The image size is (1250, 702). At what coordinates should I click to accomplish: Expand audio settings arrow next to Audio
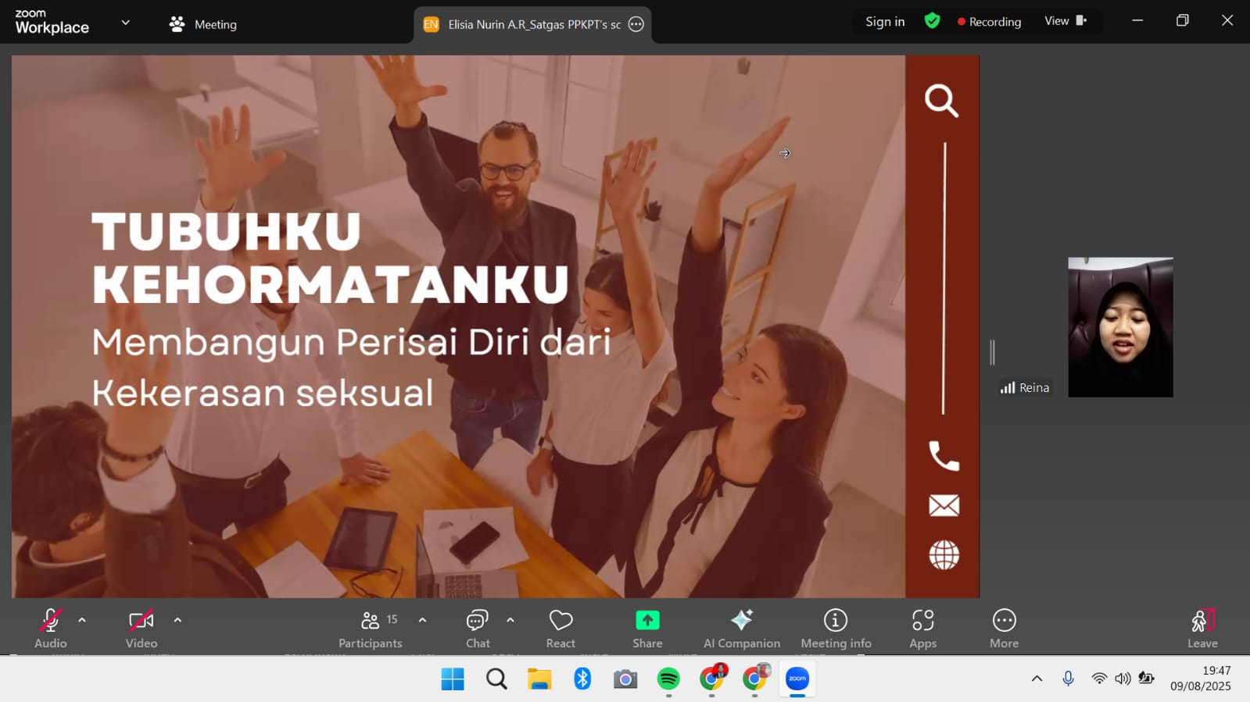pos(82,620)
